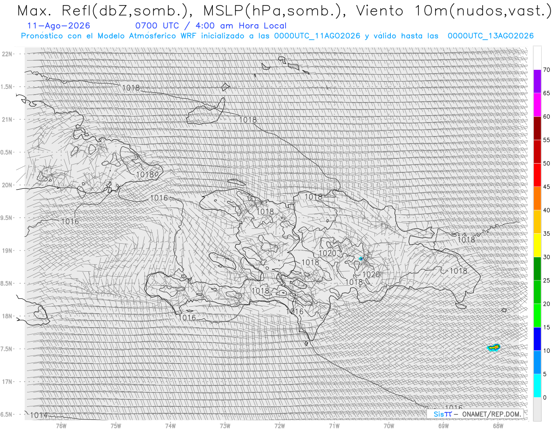Click the '22N' latitude label
The height and width of the screenshot is (432, 559).
[8, 54]
